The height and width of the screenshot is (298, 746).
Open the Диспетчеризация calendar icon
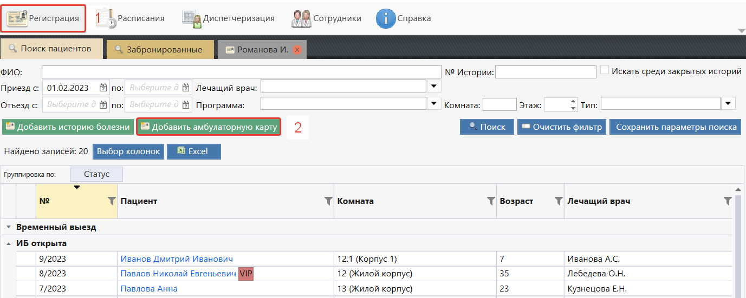coord(192,18)
